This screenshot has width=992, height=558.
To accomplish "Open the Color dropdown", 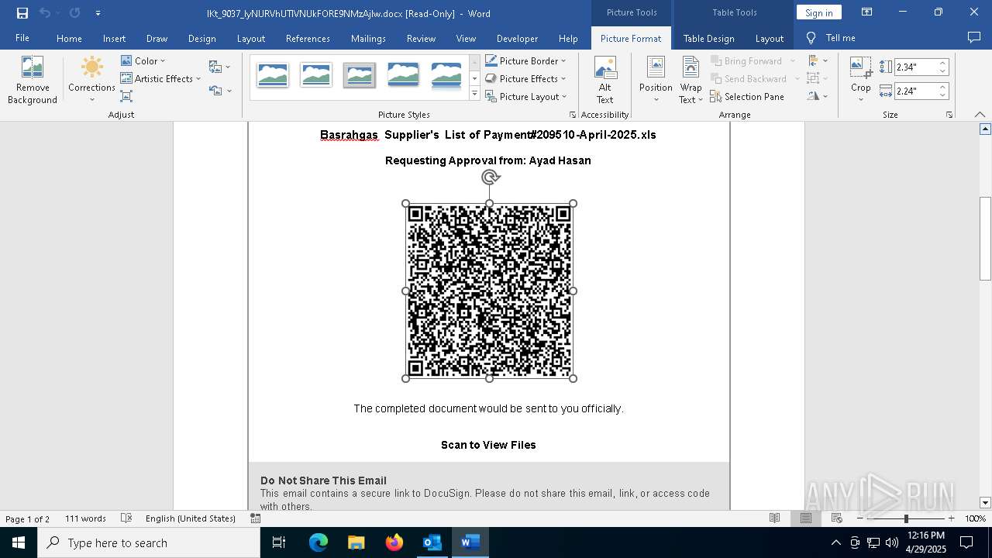I will pos(143,60).
